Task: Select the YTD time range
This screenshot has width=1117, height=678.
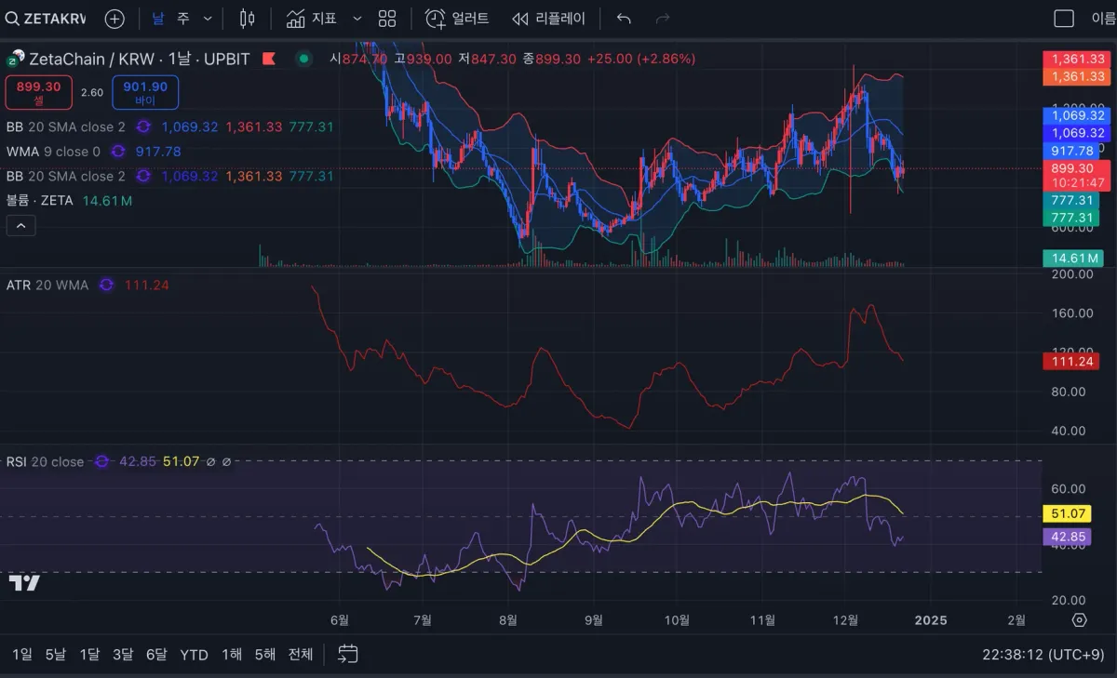Action: tap(194, 654)
